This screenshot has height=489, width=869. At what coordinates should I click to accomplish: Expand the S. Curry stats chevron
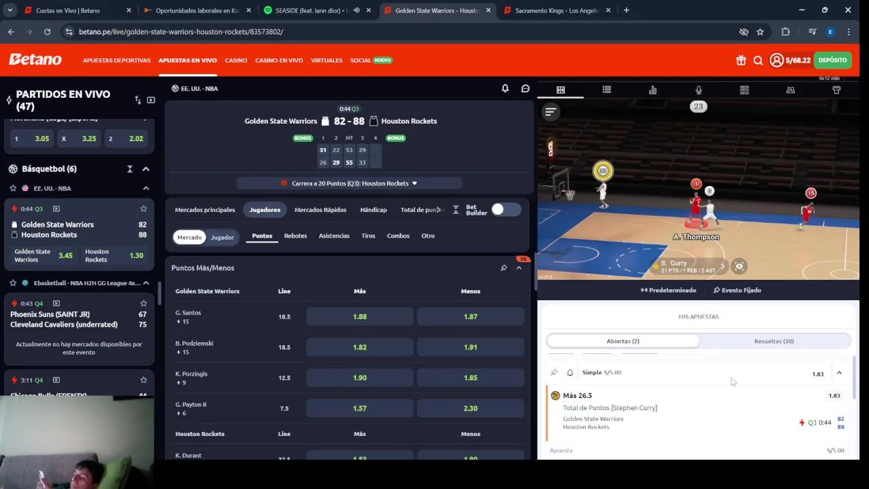click(x=722, y=266)
